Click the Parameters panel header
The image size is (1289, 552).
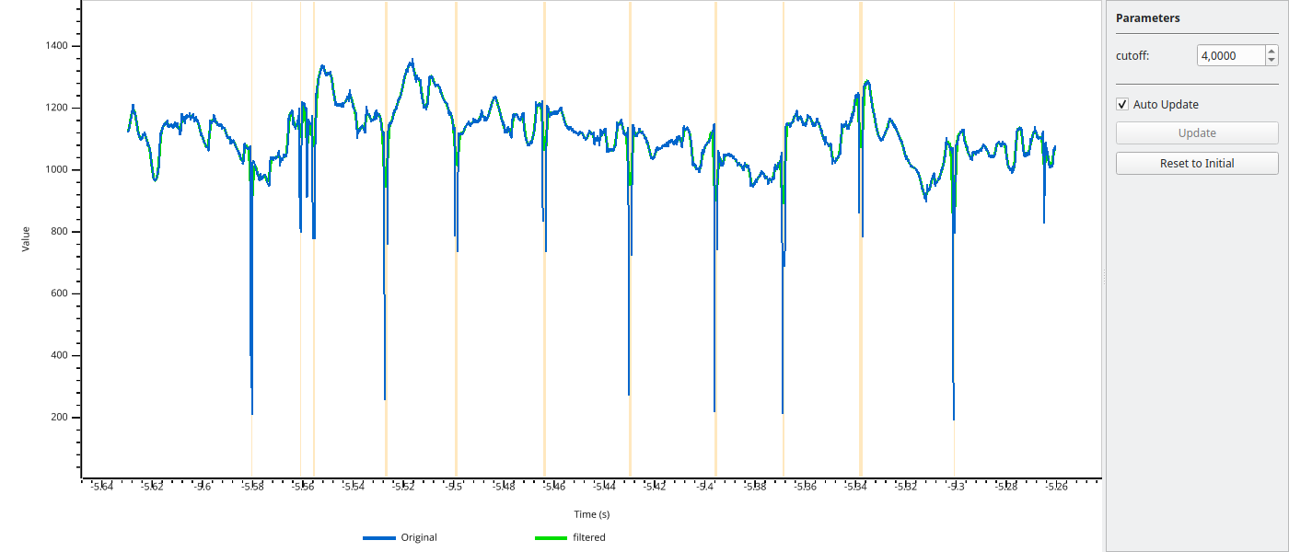coord(1147,18)
